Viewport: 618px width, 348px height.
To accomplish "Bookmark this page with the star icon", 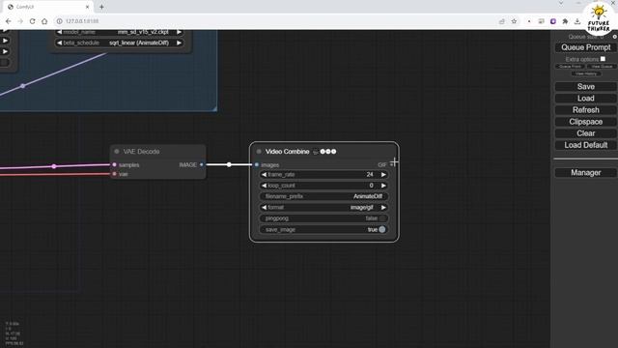I will click(x=514, y=21).
